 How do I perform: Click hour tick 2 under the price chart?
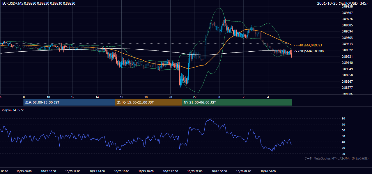tap(244, 97)
